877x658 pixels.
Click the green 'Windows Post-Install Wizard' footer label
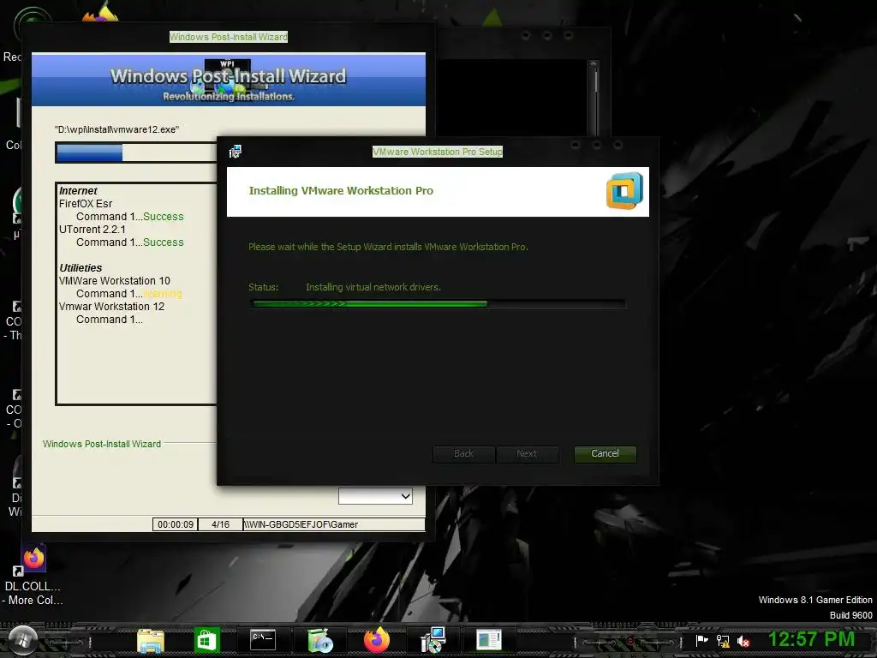(x=102, y=444)
